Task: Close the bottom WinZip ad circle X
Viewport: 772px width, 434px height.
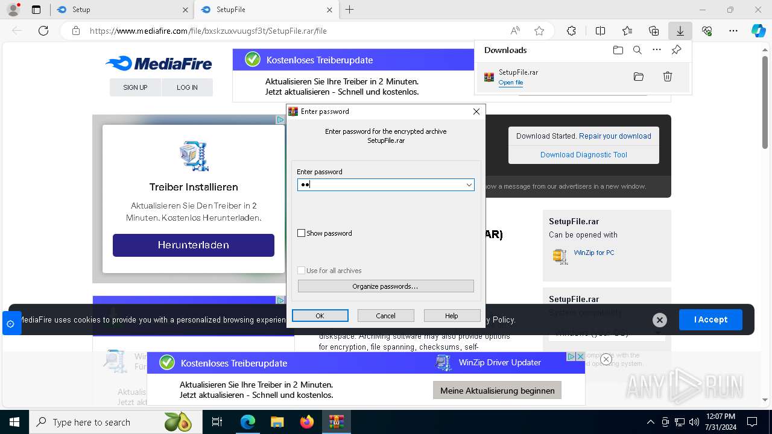Action: pos(606,359)
